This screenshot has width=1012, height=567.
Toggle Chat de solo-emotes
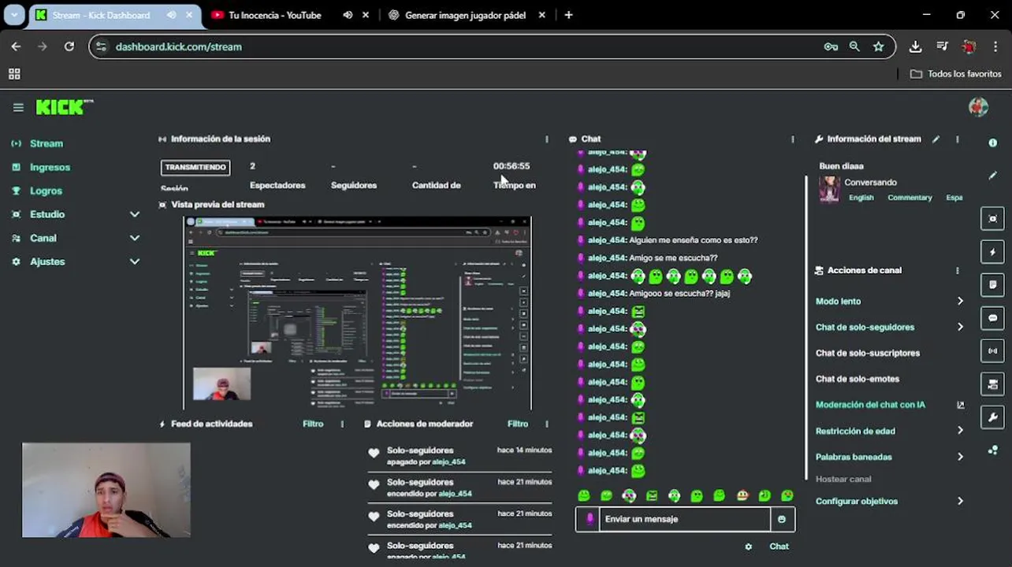point(857,379)
